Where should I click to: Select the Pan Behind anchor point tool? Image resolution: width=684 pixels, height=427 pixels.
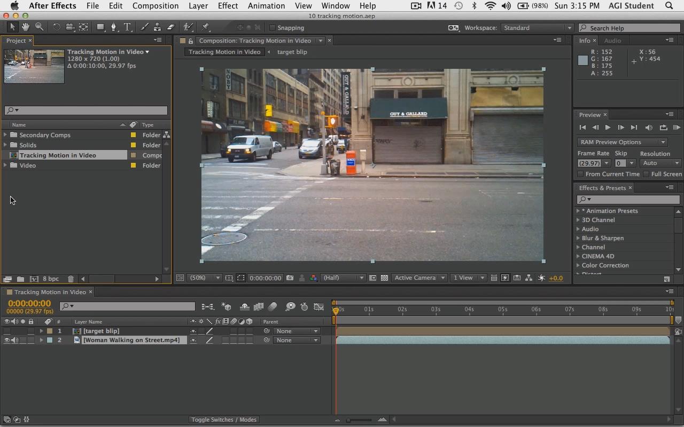84,27
